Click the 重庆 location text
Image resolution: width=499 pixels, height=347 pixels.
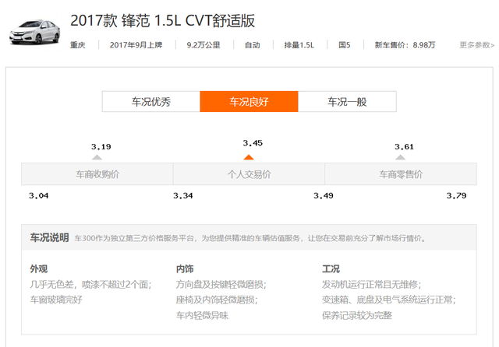(x=78, y=45)
